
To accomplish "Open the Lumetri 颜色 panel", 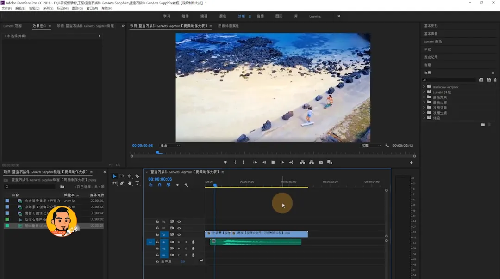I will pos(433,42).
